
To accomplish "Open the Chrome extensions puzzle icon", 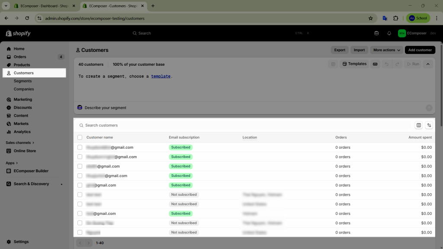I will 395,18.
